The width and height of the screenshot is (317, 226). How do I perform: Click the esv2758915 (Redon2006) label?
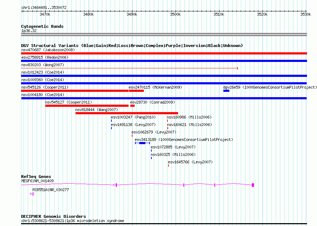pos(45,57)
